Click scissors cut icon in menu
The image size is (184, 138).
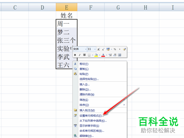pos(75,64)
